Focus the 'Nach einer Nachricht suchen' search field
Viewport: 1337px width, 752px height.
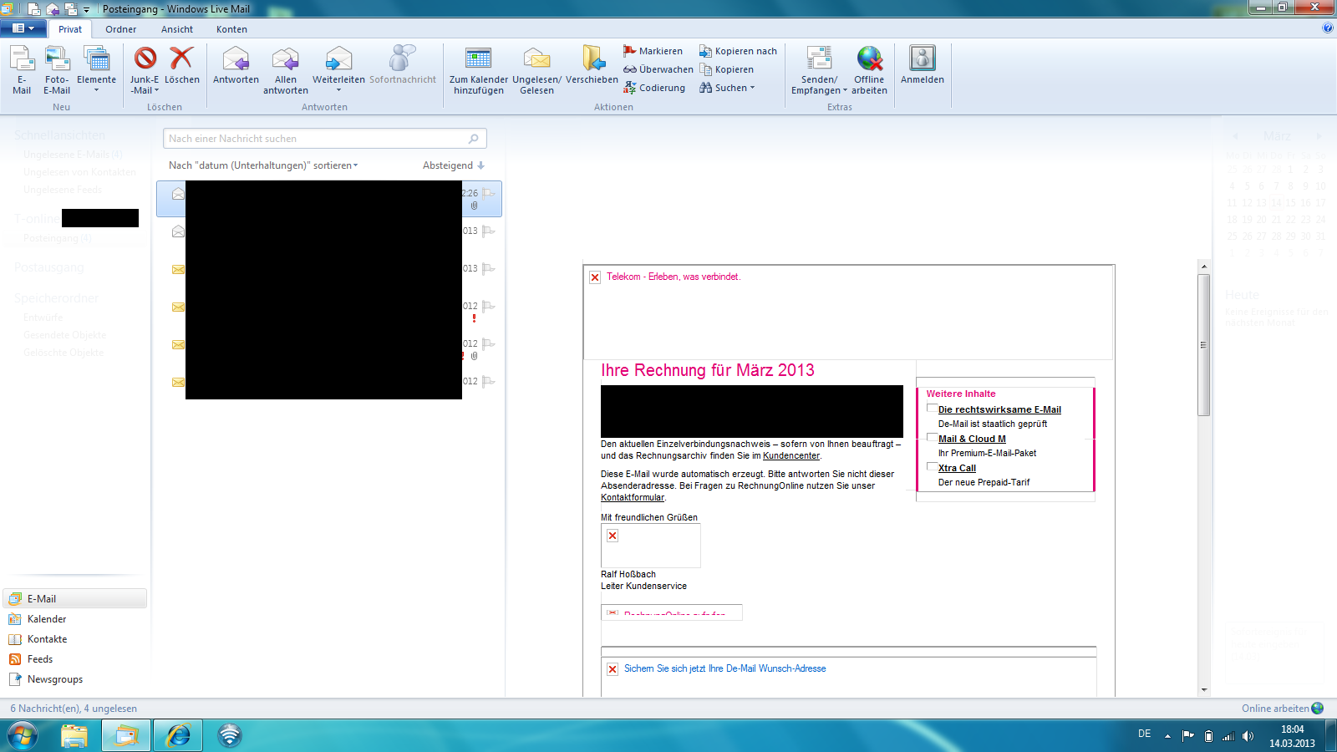point(324,139)
